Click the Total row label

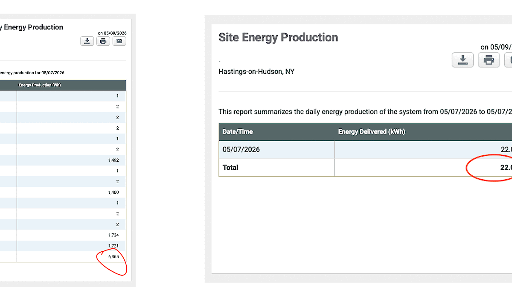pos(230,168)
